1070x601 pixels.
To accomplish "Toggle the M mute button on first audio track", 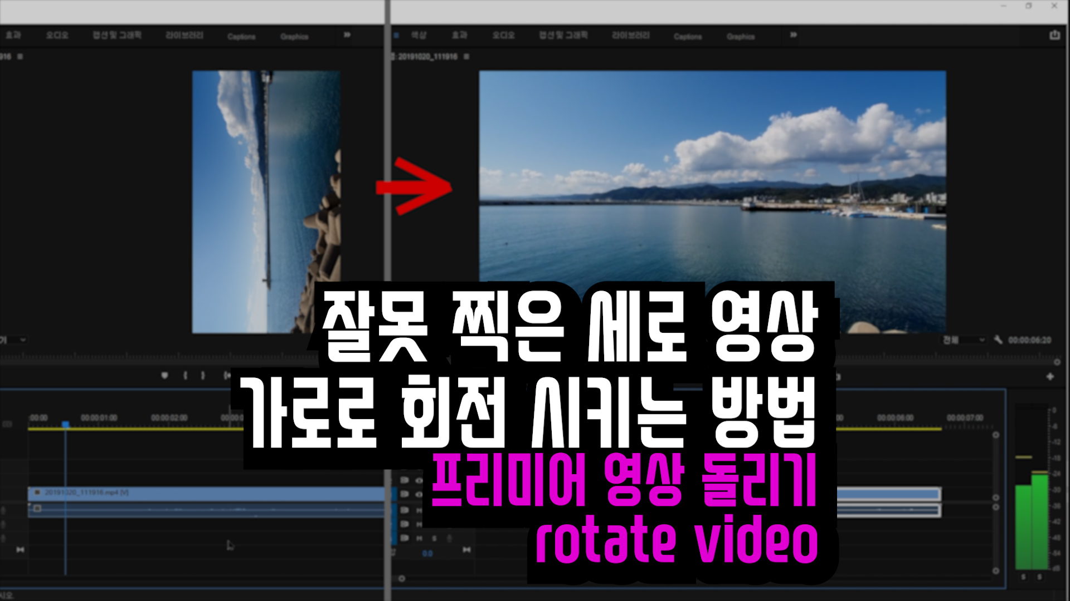I will (419, 510).
